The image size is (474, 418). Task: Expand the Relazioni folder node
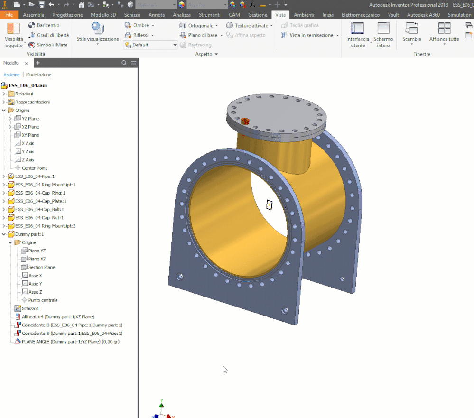coord(4,94)
